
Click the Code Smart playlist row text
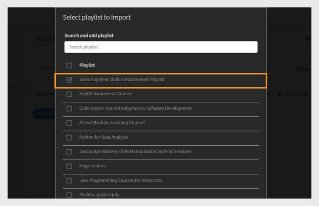[x=135, y=108]
